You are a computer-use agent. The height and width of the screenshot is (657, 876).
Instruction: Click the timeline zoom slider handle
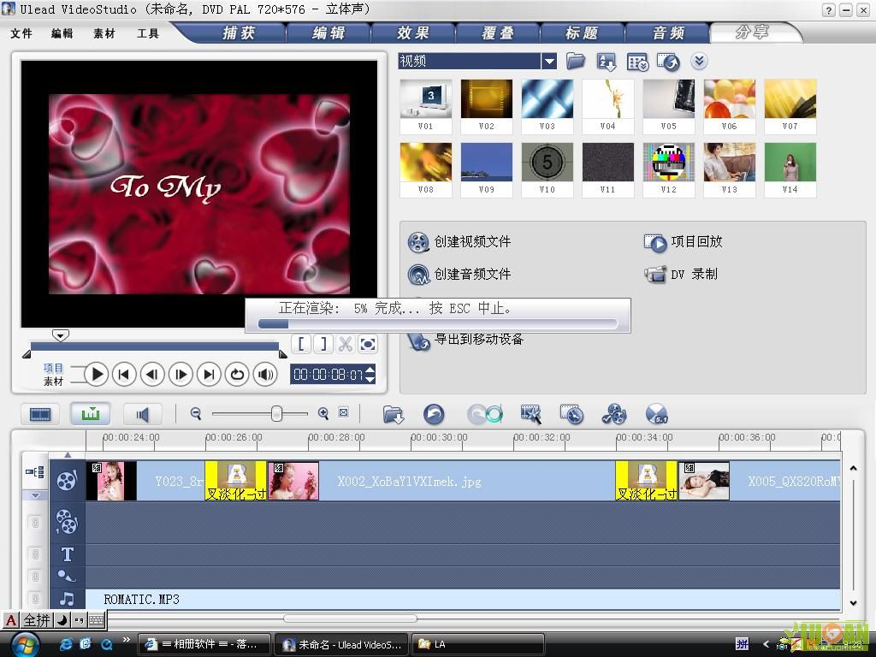point(276,413)
